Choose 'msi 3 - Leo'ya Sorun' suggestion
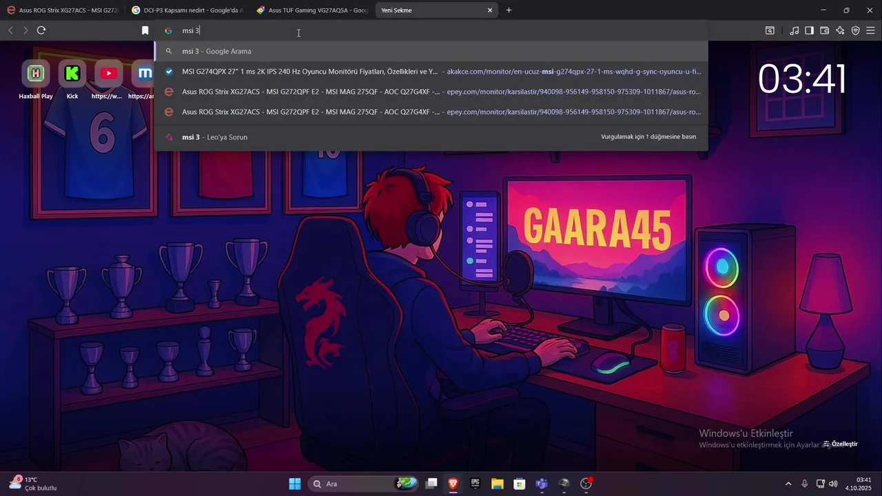The image size is (882, 496). click(431, 137)
